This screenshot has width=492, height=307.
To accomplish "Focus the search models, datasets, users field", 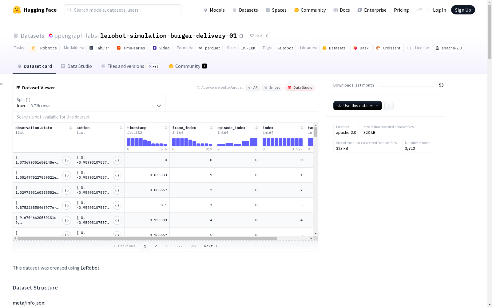I will click(123, 10).
